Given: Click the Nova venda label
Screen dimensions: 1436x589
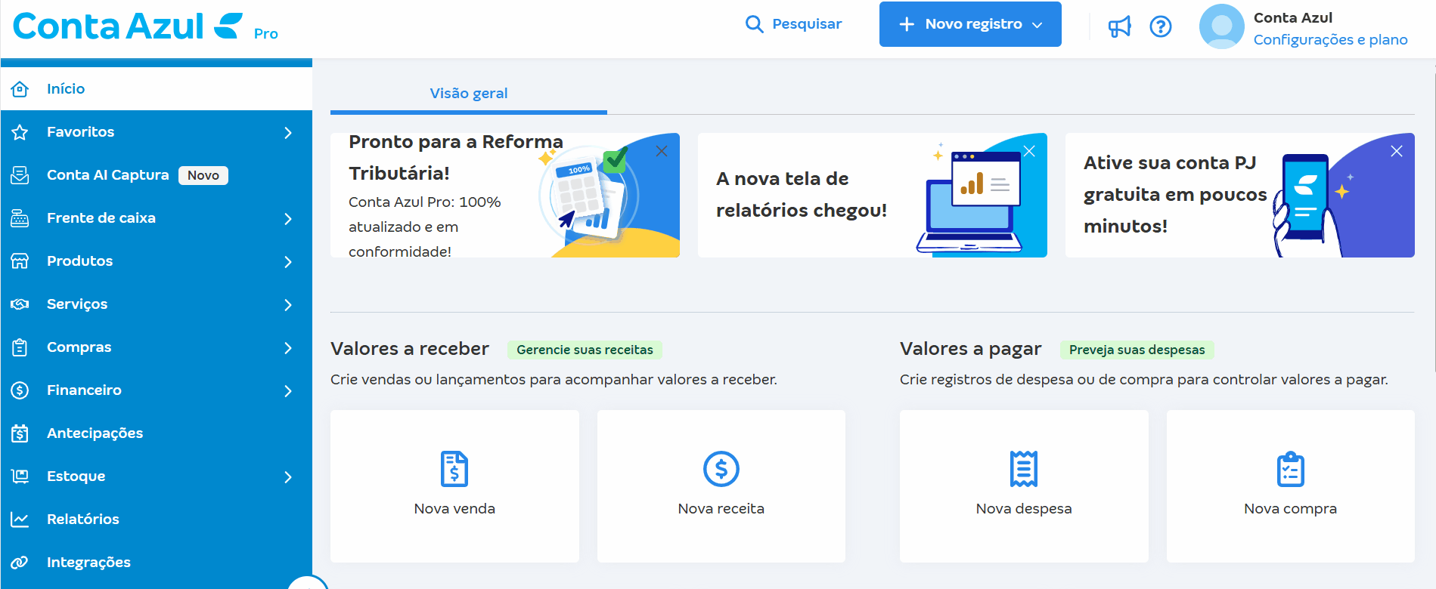Looking at the screenshot, I should 454,509.
